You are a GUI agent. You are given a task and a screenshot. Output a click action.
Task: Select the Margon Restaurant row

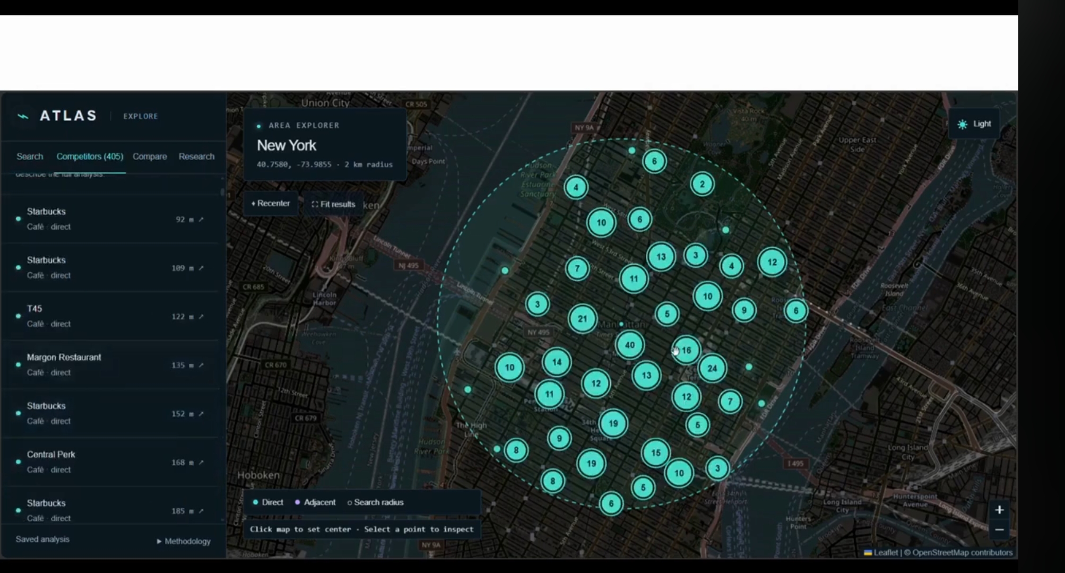(110, 365)
